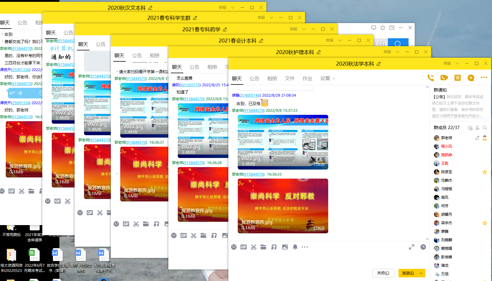This screenshot has height=281, width=492.
Task: Open message history clock icon in 2020秋法学本科
Action: (423, 247)
